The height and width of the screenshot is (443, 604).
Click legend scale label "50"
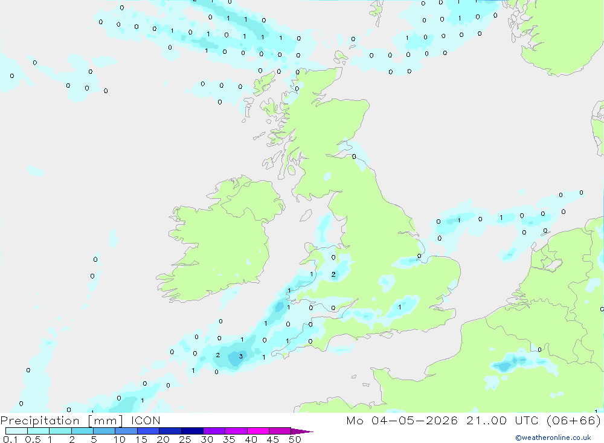click(295, 439)
